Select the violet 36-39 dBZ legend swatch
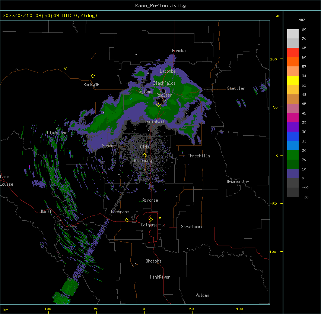 [293, 127]
